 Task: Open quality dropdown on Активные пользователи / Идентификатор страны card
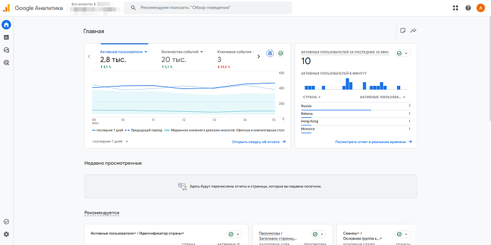[234, 234]
